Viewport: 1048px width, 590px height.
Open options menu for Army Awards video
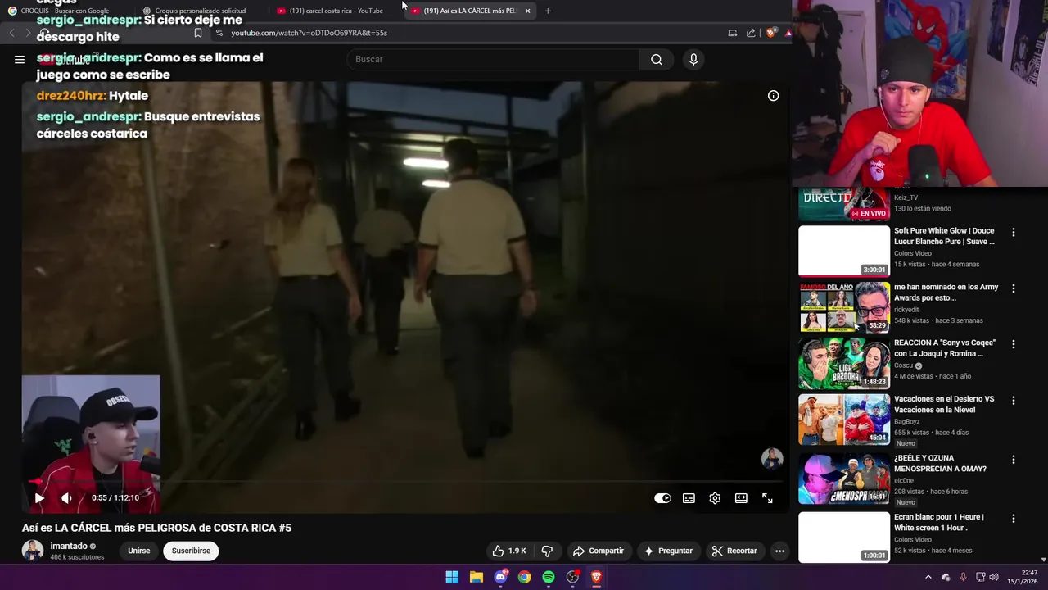click(1013, 288)
